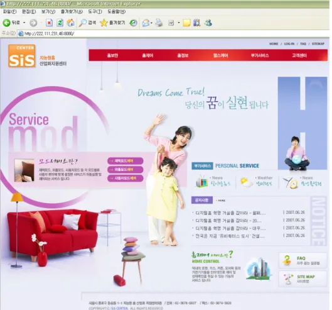Select 헬스케어 in the red navigation bar
Screen dimensions: 332x310
click(x=221, y=55)
